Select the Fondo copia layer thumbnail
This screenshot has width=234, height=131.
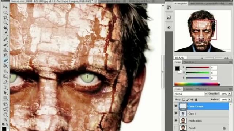(x=183, y=120)
